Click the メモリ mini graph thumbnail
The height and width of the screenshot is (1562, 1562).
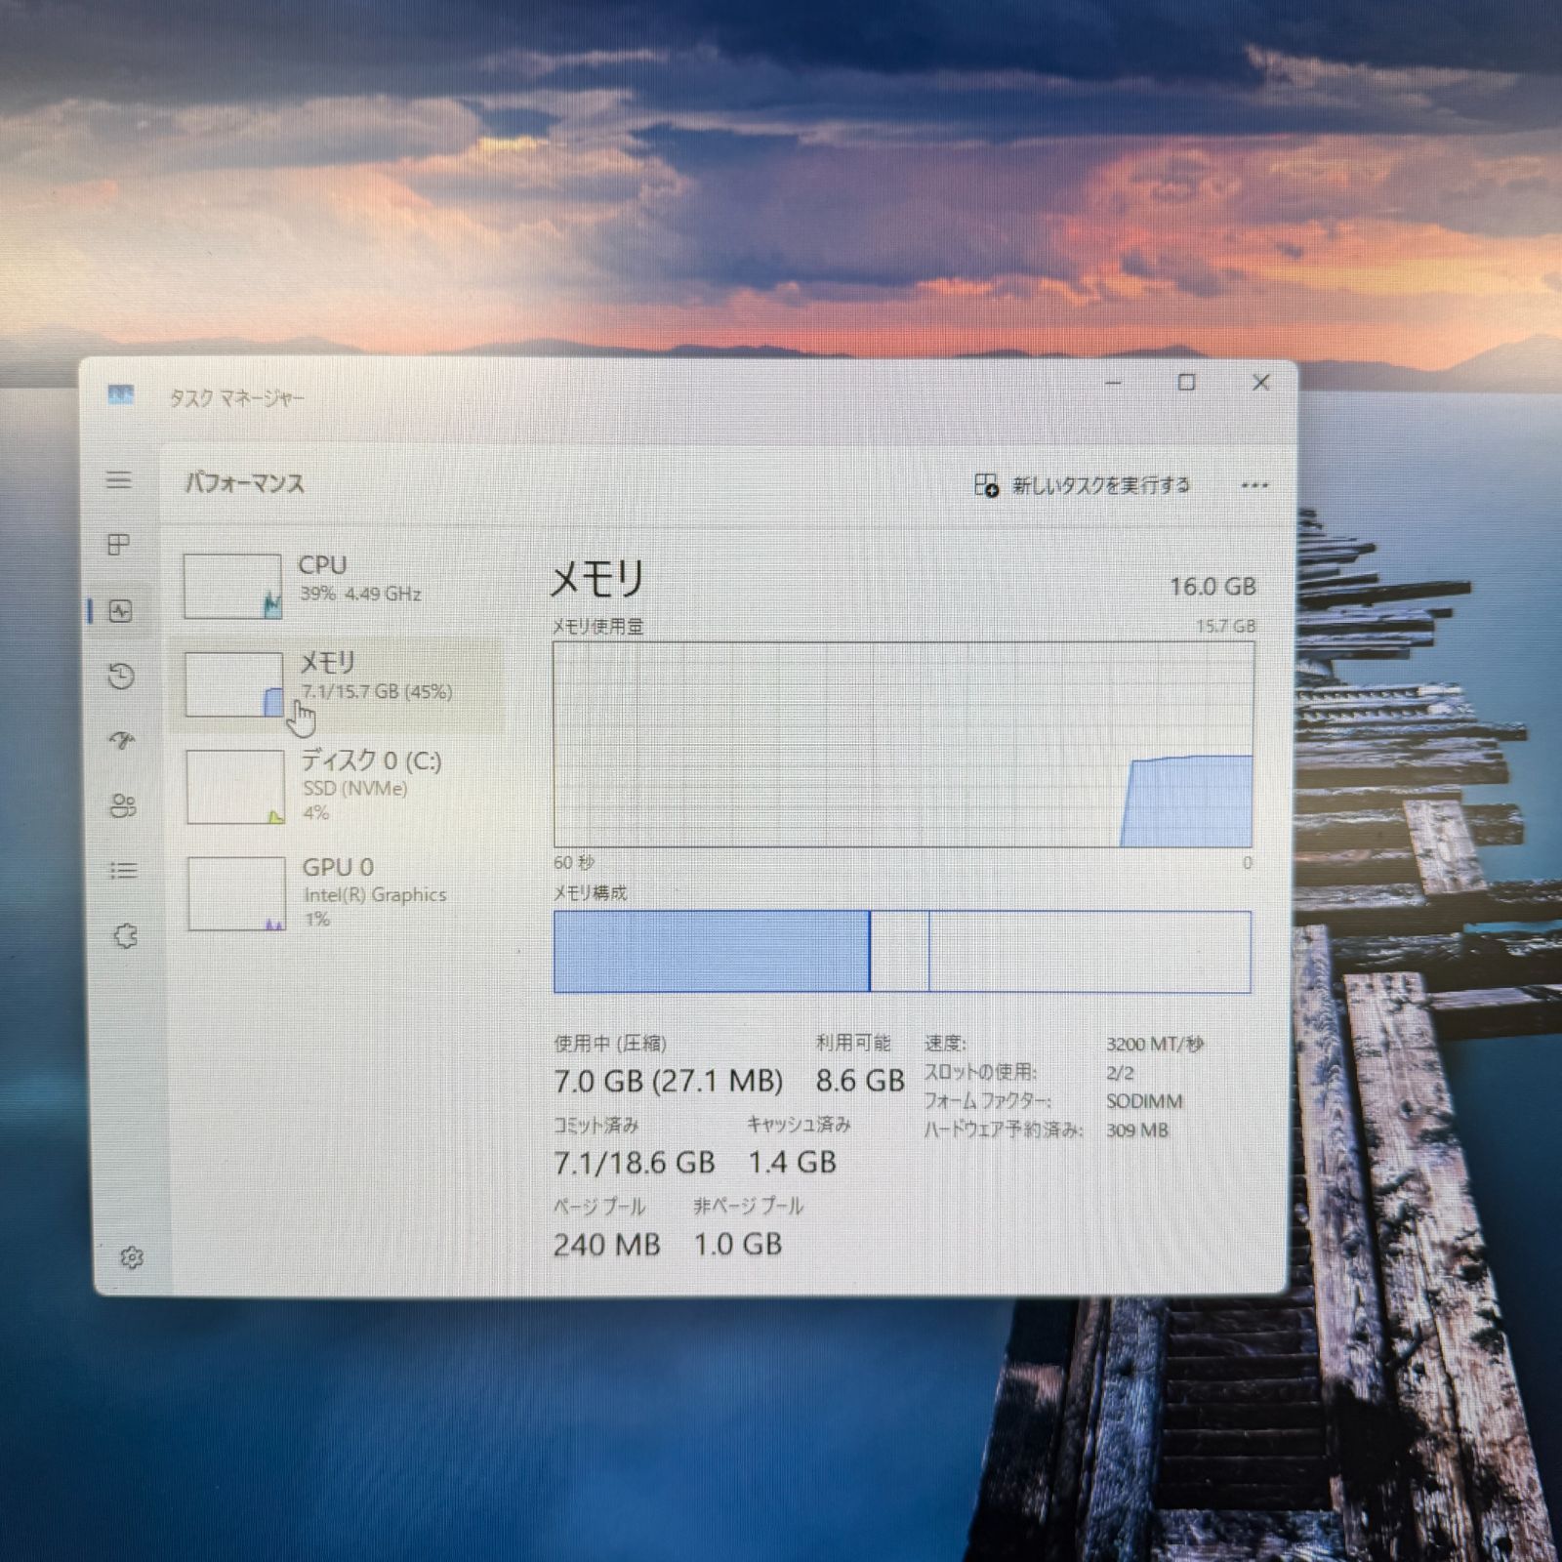234,684
